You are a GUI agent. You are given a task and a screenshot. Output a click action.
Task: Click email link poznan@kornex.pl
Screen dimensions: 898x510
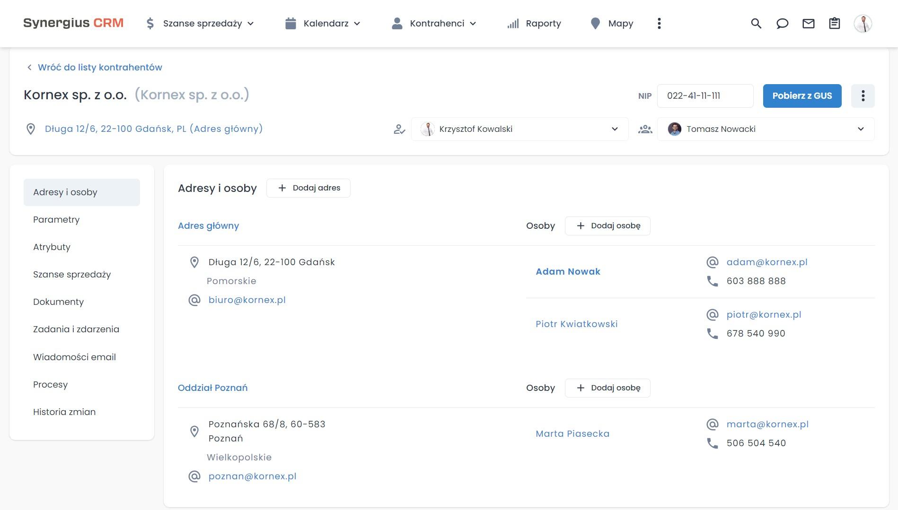pyautogui.click(x=253, y=476)
